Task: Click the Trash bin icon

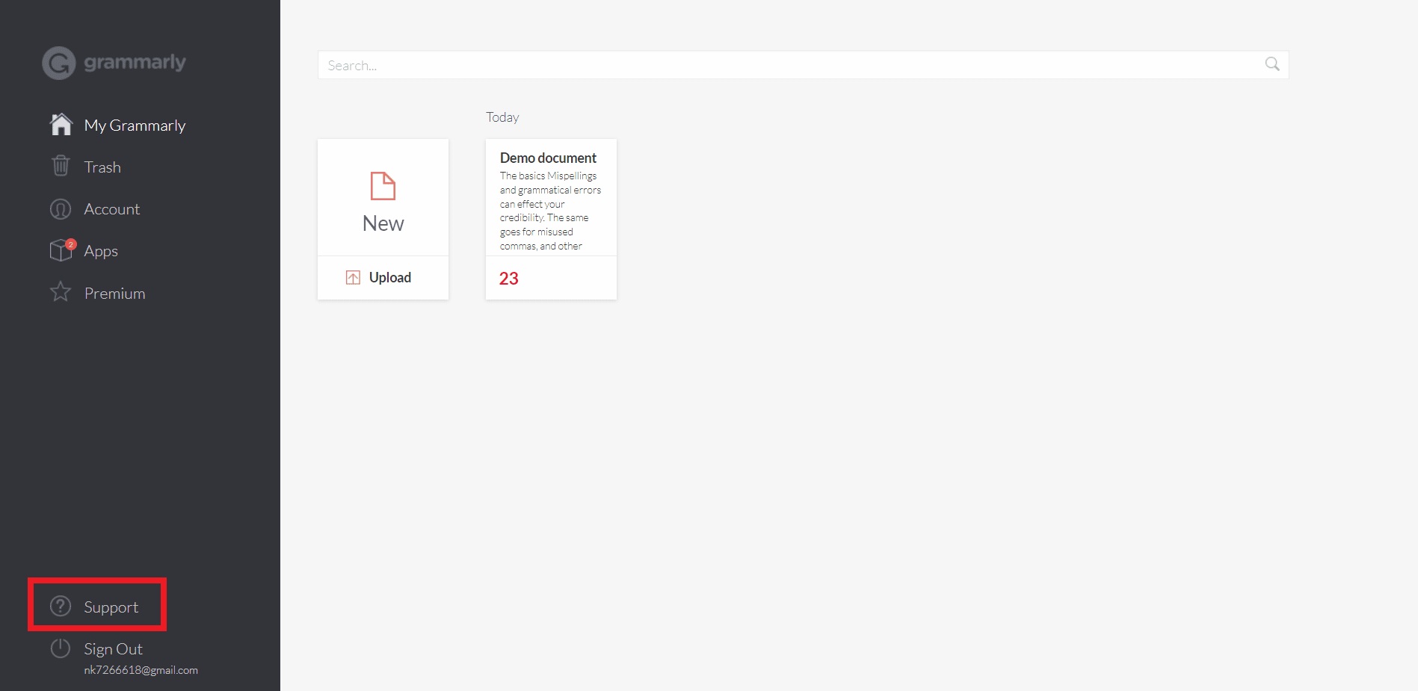Action: [x=61, y=166]
